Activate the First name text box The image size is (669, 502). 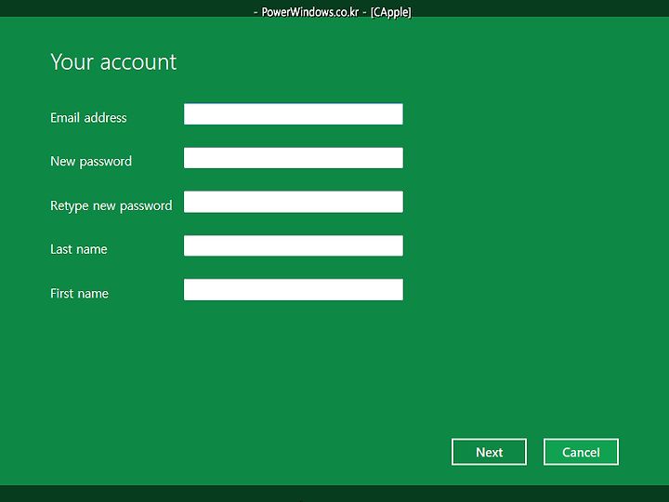click(x=293, y=290)
